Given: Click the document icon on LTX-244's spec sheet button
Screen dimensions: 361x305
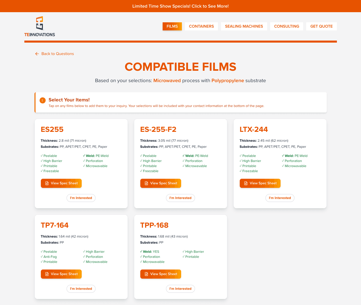Looking at the screenshot, I should 246,183.
